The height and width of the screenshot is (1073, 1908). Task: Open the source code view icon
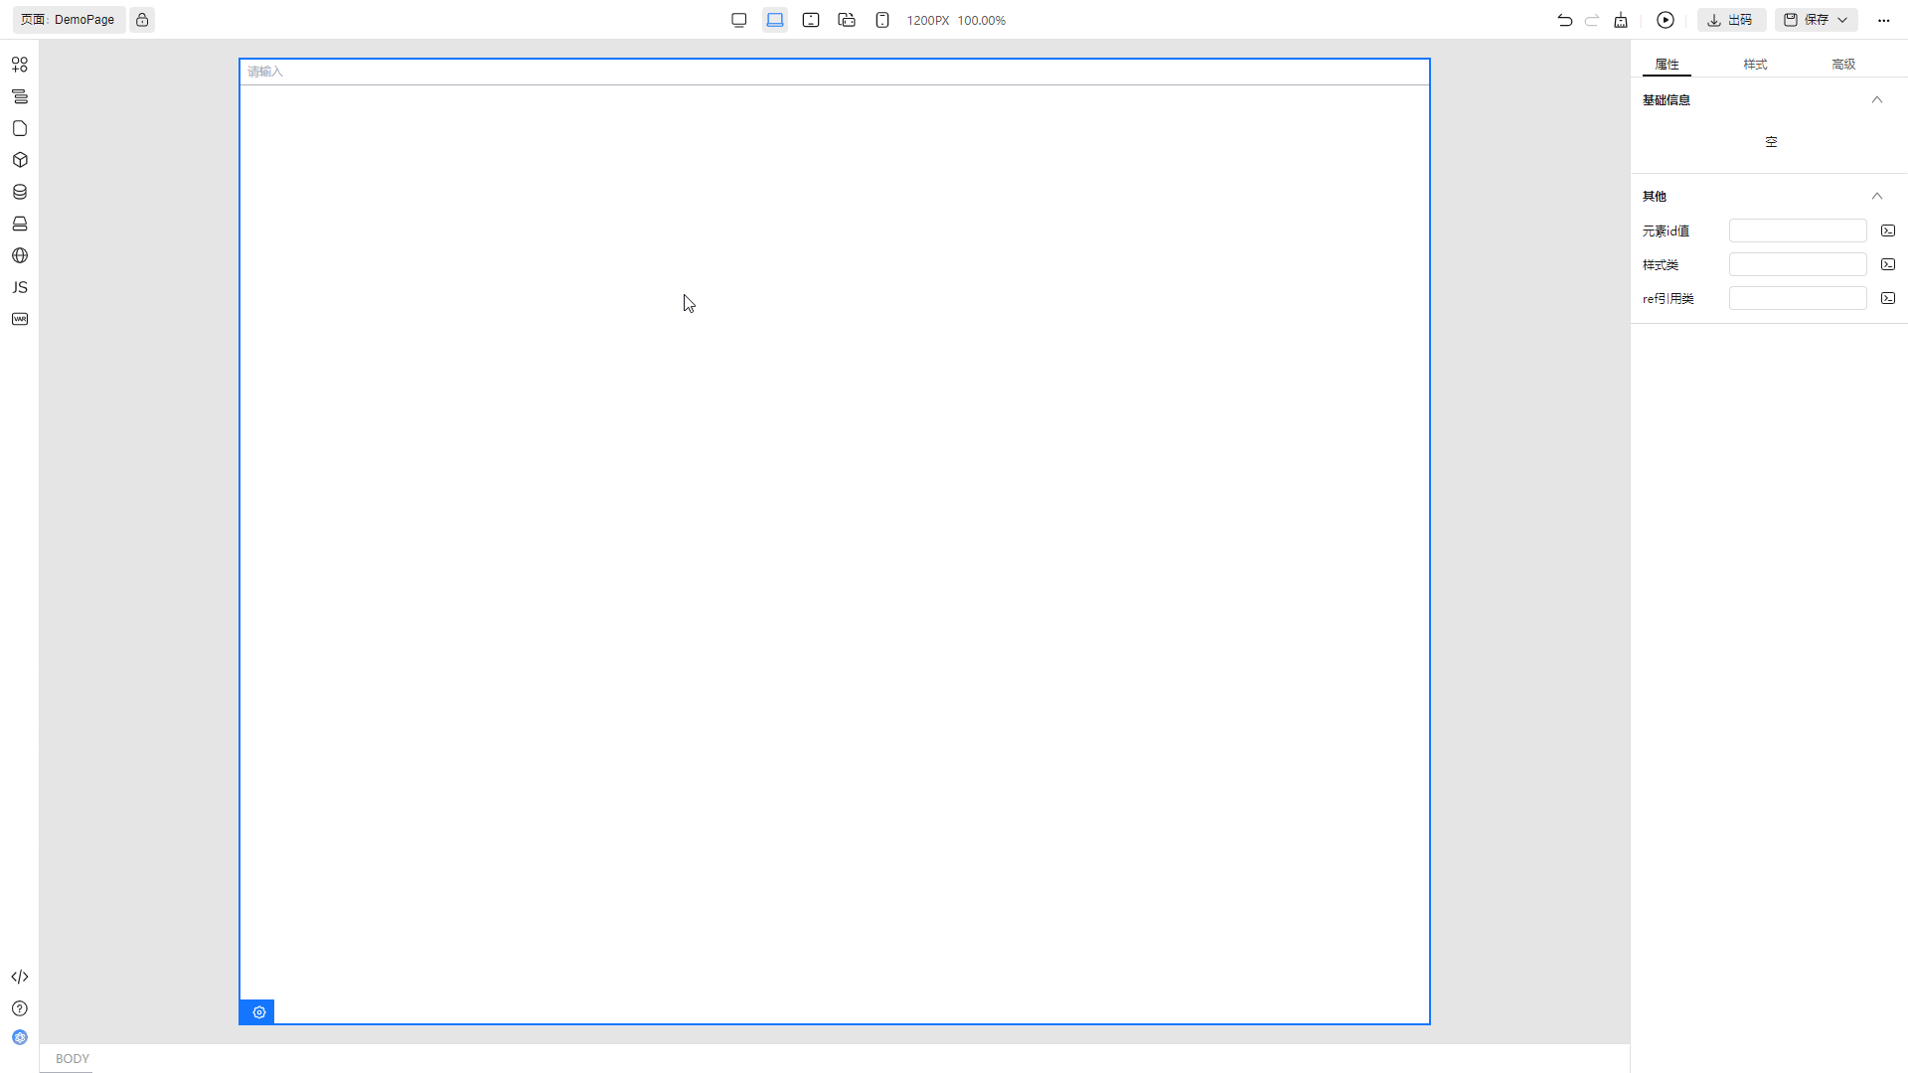(x=20, y=977)
